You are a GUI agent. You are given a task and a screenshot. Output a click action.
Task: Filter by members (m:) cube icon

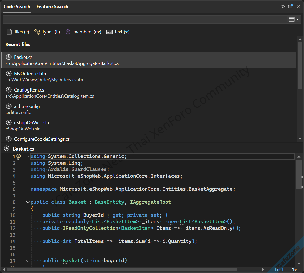tap(68, 32)
